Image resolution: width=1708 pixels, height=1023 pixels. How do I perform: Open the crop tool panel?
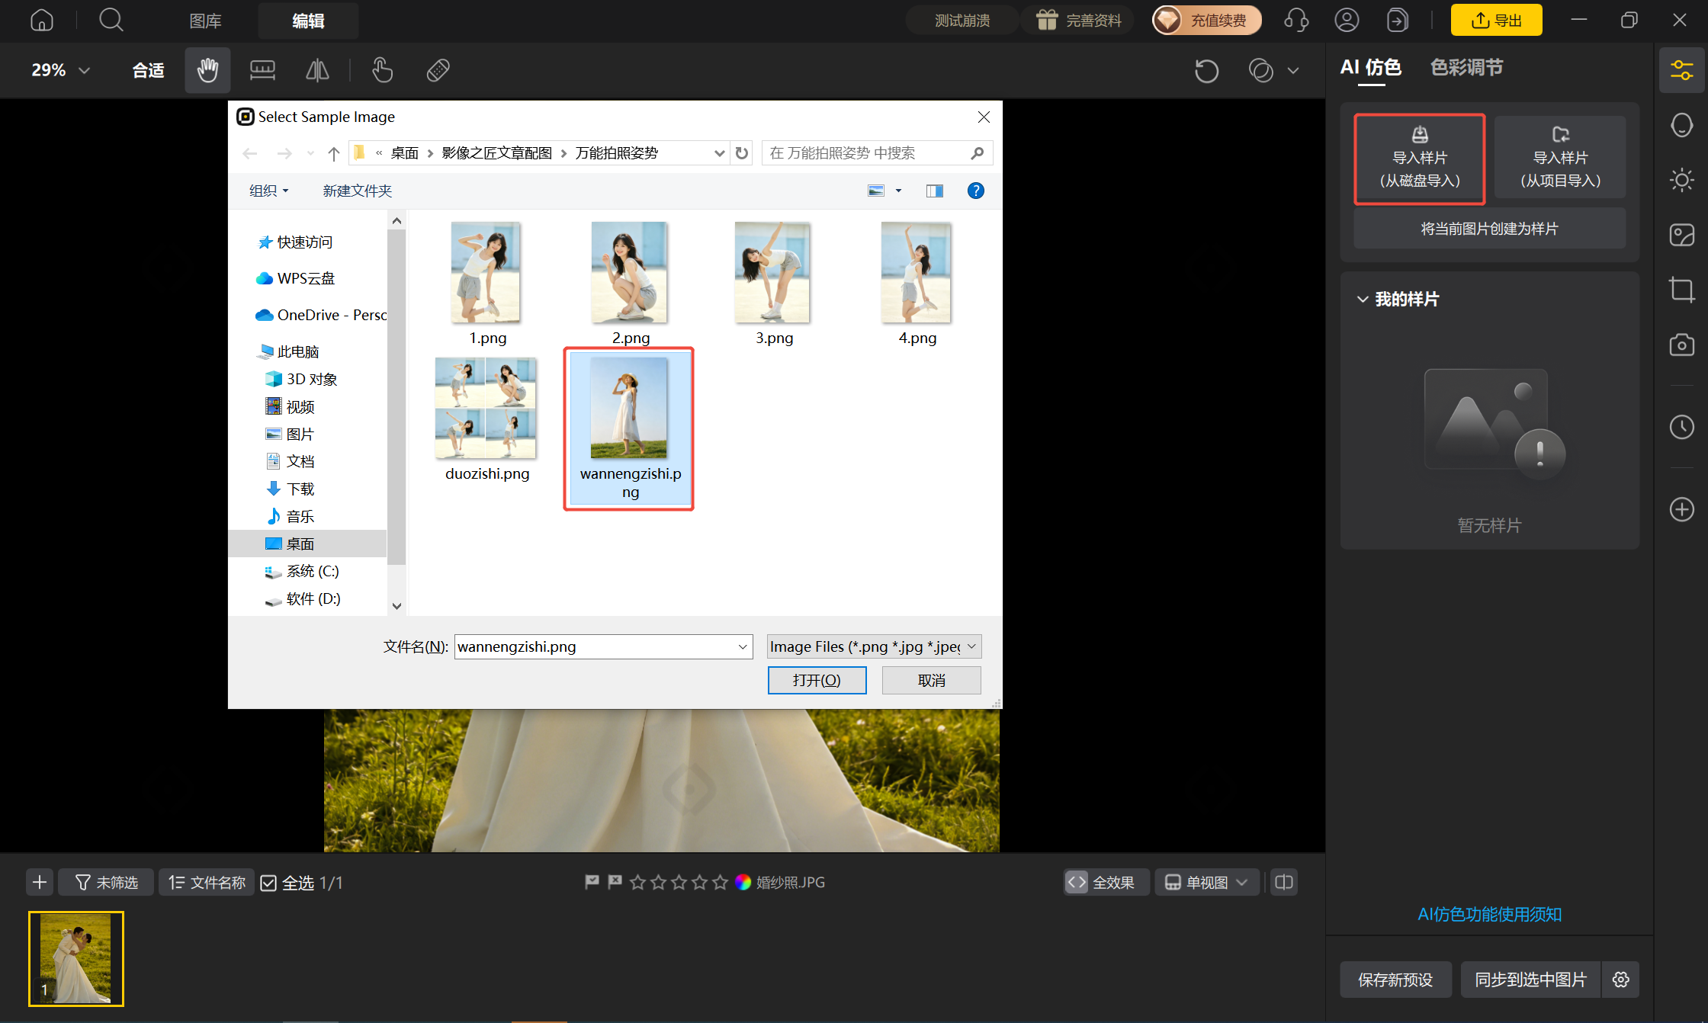pyautogui.click(x=1681, y=290)
